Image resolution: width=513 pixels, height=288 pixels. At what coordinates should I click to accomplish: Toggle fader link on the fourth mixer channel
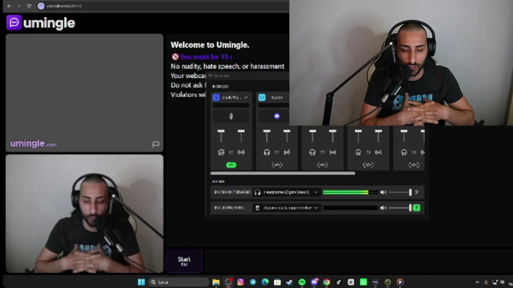click(368, 152)
